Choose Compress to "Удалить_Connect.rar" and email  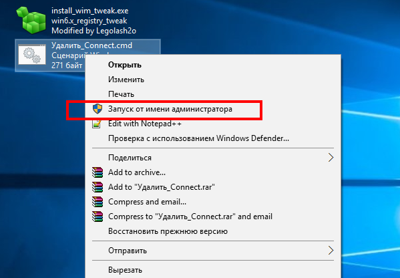(213, 217)
